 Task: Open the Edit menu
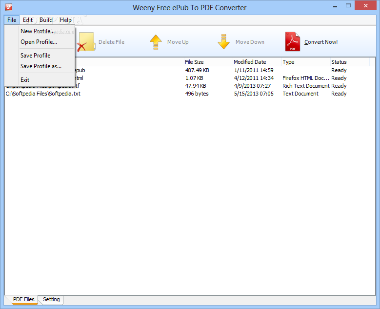pos(28,20)
